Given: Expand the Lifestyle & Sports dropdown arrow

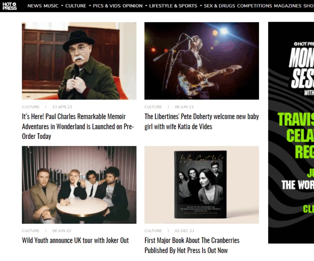Looking at the screenshot, I should tap(201, 6).
